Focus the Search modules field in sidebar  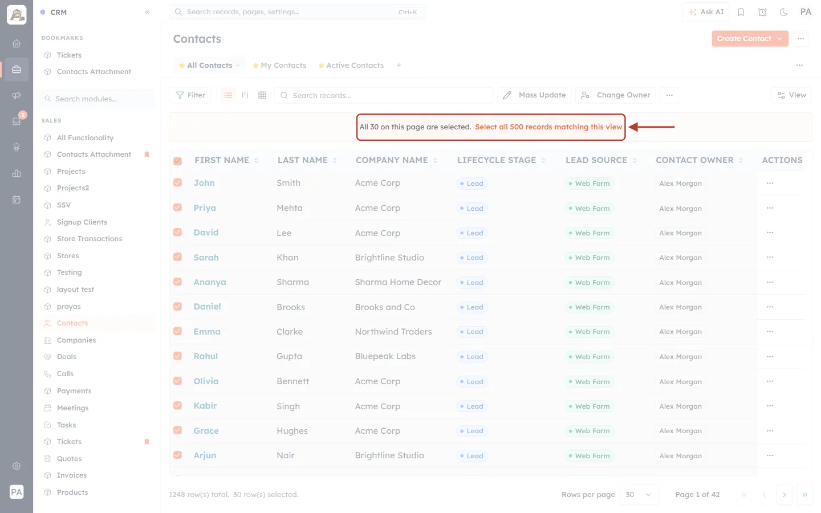(x=97, y=99)
